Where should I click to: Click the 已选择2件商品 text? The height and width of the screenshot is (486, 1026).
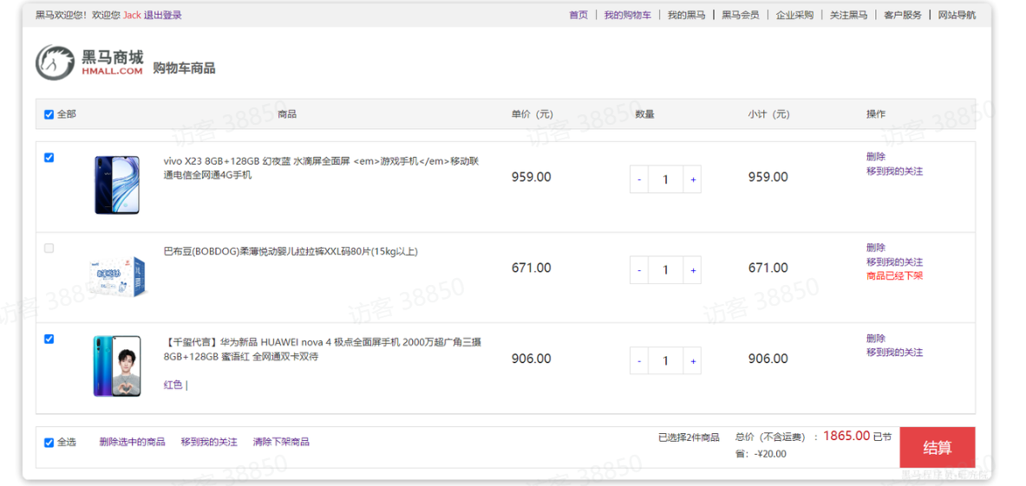[x=689, y=437]
